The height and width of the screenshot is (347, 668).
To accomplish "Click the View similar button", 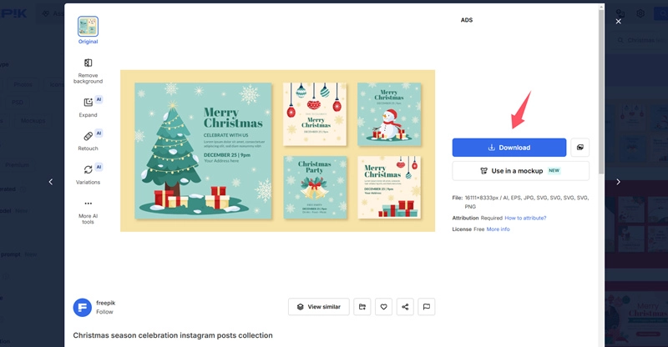I will pyautogui.click(x=318, y=307).
